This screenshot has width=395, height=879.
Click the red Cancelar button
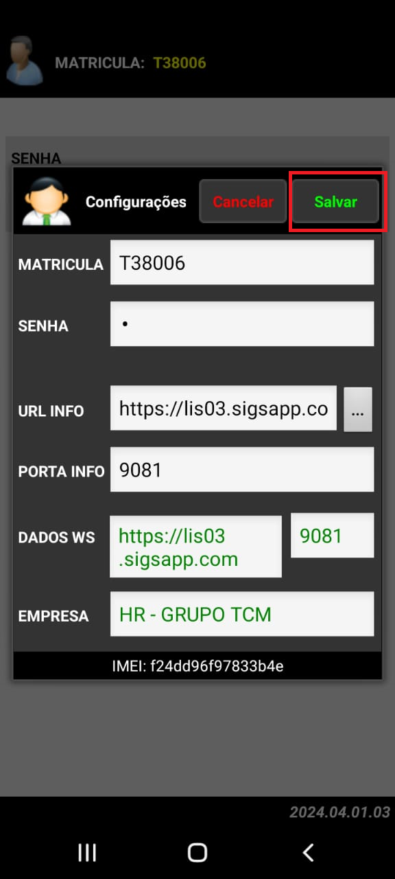coord(243,202)
